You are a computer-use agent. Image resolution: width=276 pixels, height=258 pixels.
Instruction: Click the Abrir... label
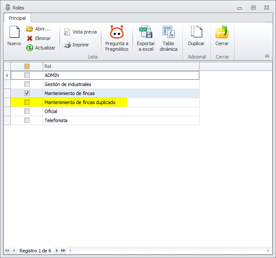[43, 29]
